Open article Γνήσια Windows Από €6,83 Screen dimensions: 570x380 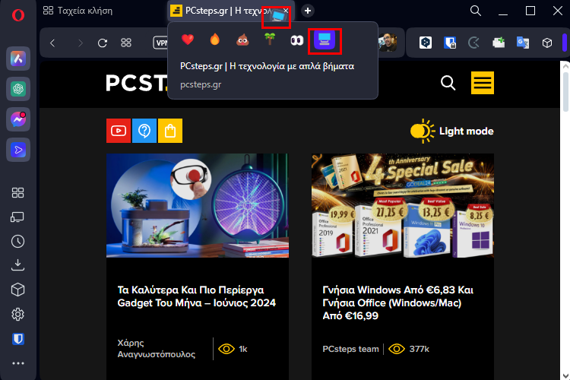398,302
